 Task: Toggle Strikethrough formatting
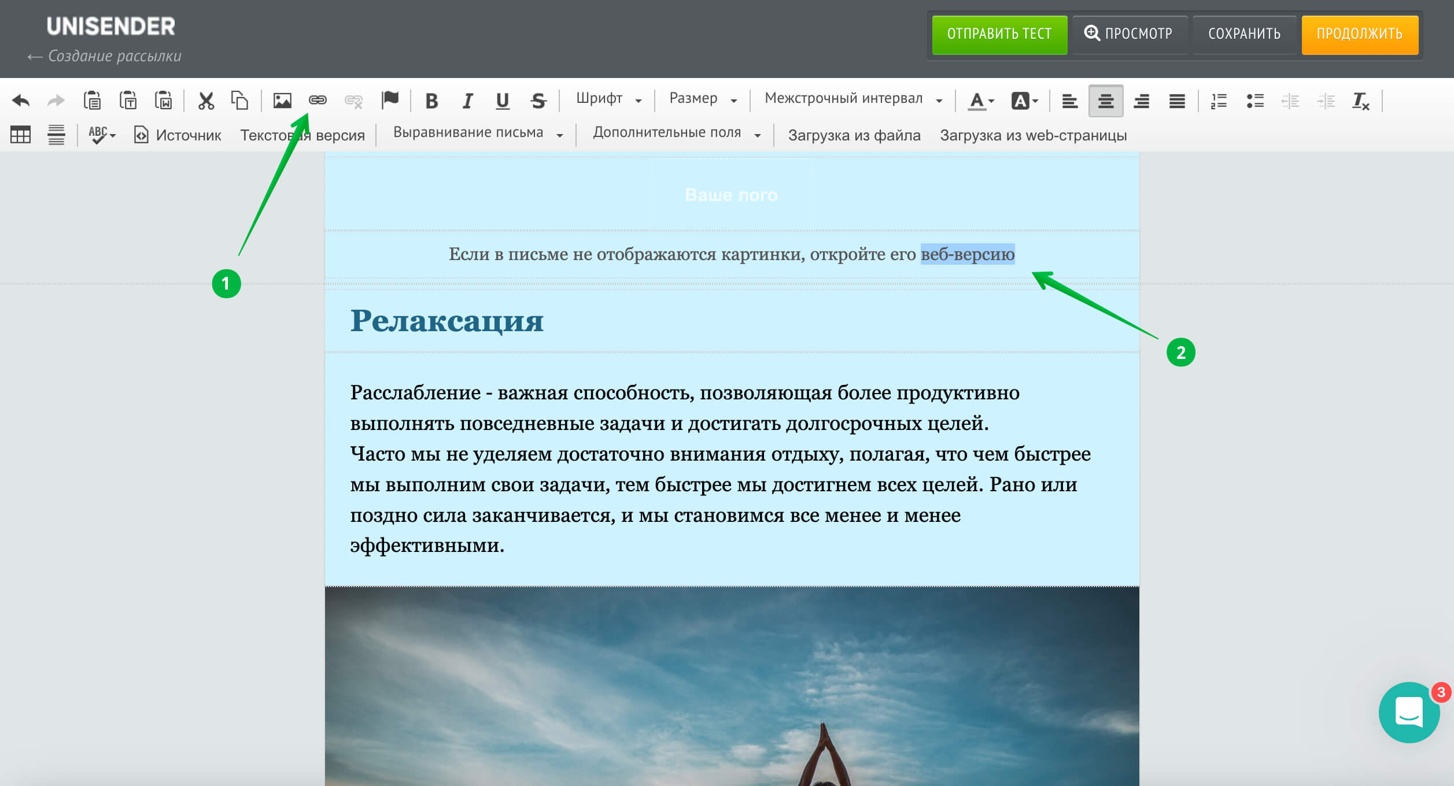pyautogui.click(x=538, y=101)
